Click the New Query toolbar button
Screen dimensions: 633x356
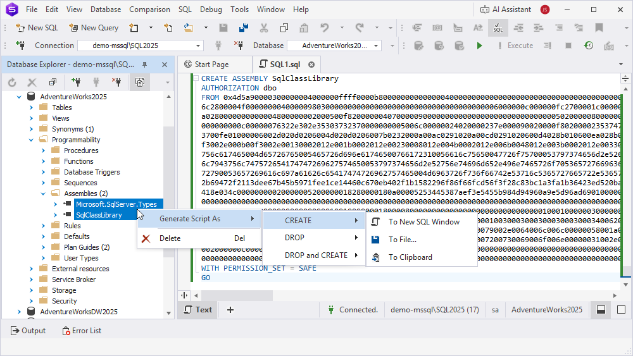(94, 28)
